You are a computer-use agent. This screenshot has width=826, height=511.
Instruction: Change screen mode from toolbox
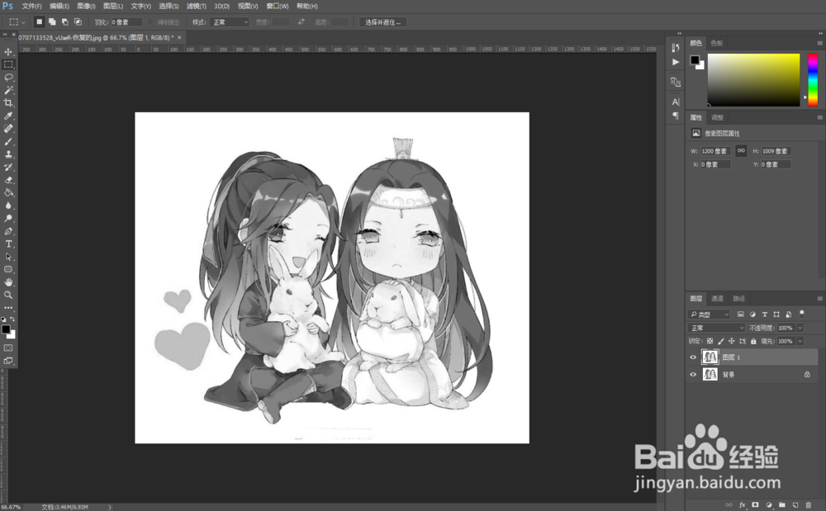pyautogui.click(x=8, y=361)
